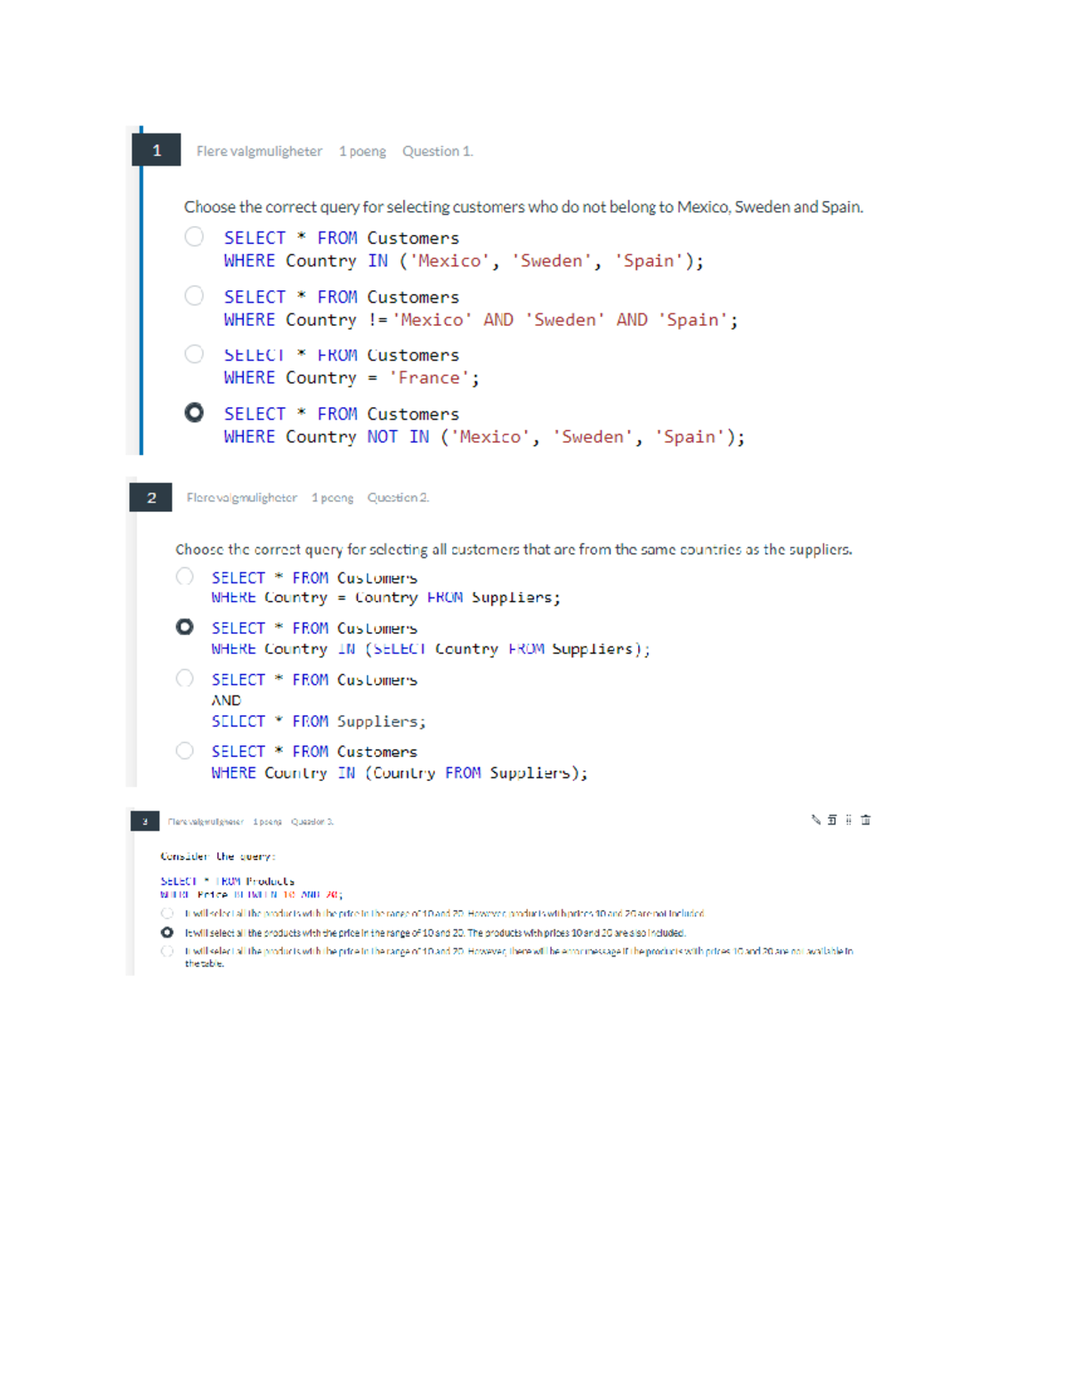Choose the first answer using Country IN list

(x=195, y=236)
